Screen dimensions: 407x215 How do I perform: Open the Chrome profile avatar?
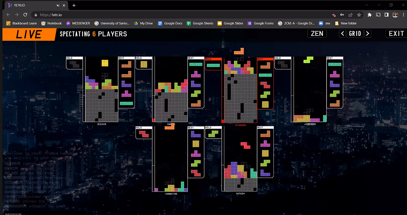pyautogui.click(x=395, y=15)
